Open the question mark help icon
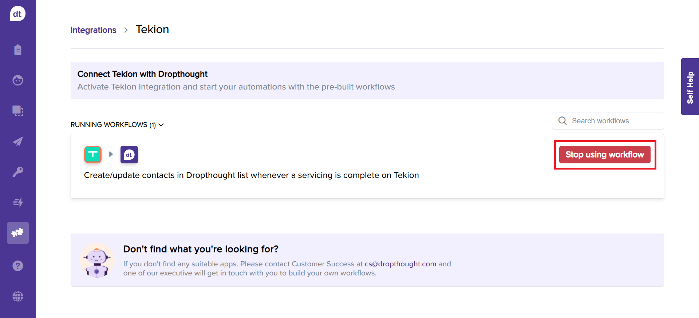Image resolution: width=699 pixels, height=318 pixels. [x=17, y=266]
